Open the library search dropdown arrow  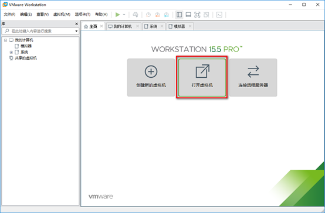click(76, 31)
